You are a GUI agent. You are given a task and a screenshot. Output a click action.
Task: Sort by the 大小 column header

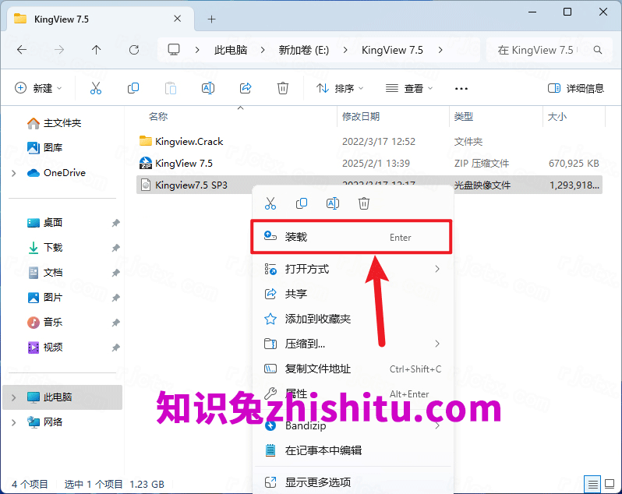coord(557,117)
